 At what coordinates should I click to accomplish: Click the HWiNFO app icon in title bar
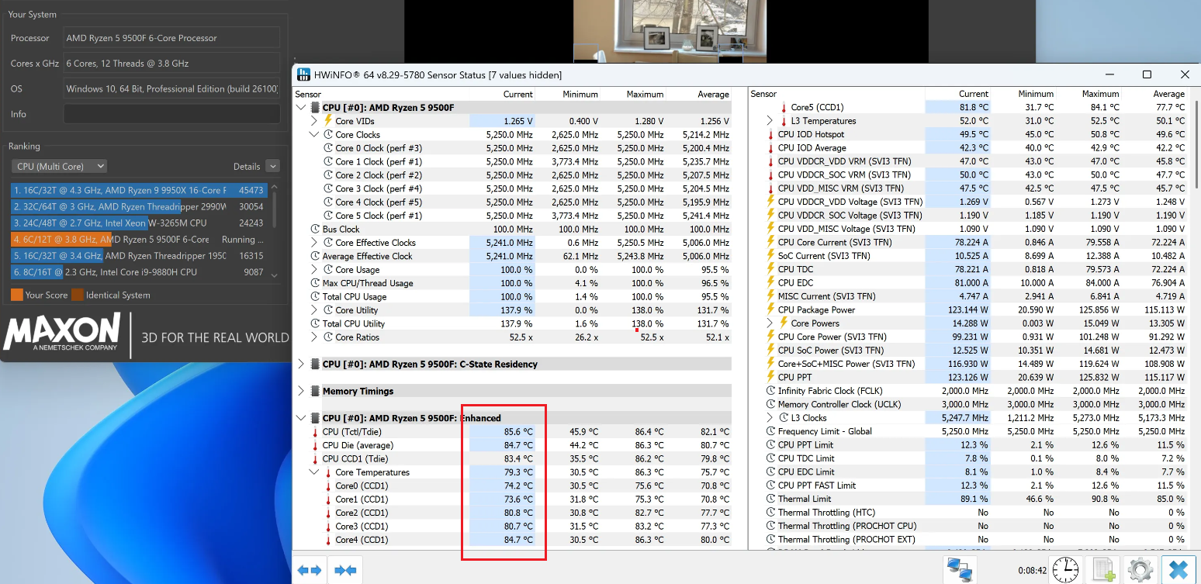coord(304,74)
